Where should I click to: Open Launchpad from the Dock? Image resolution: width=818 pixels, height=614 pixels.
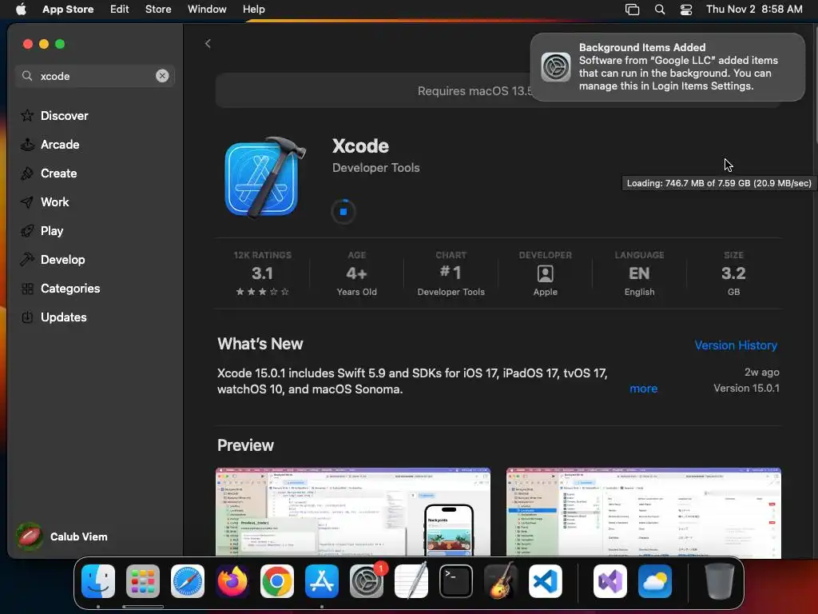(143, 580)
